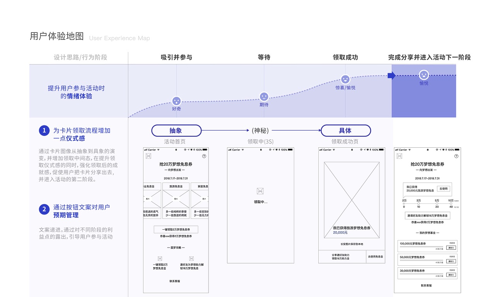Click the 一键领取2万梦想免息券 button
The width and height of the screenshot is (495, 297).
click(176, 230)
